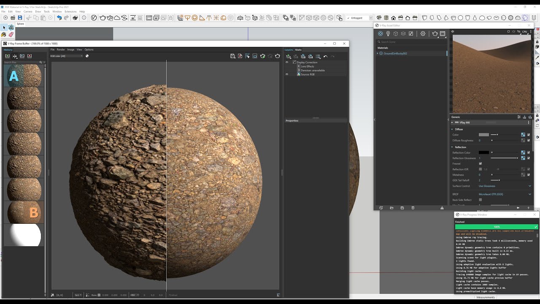
Task: Open Frame Buffer Options menu
Action: pos(89,49)
